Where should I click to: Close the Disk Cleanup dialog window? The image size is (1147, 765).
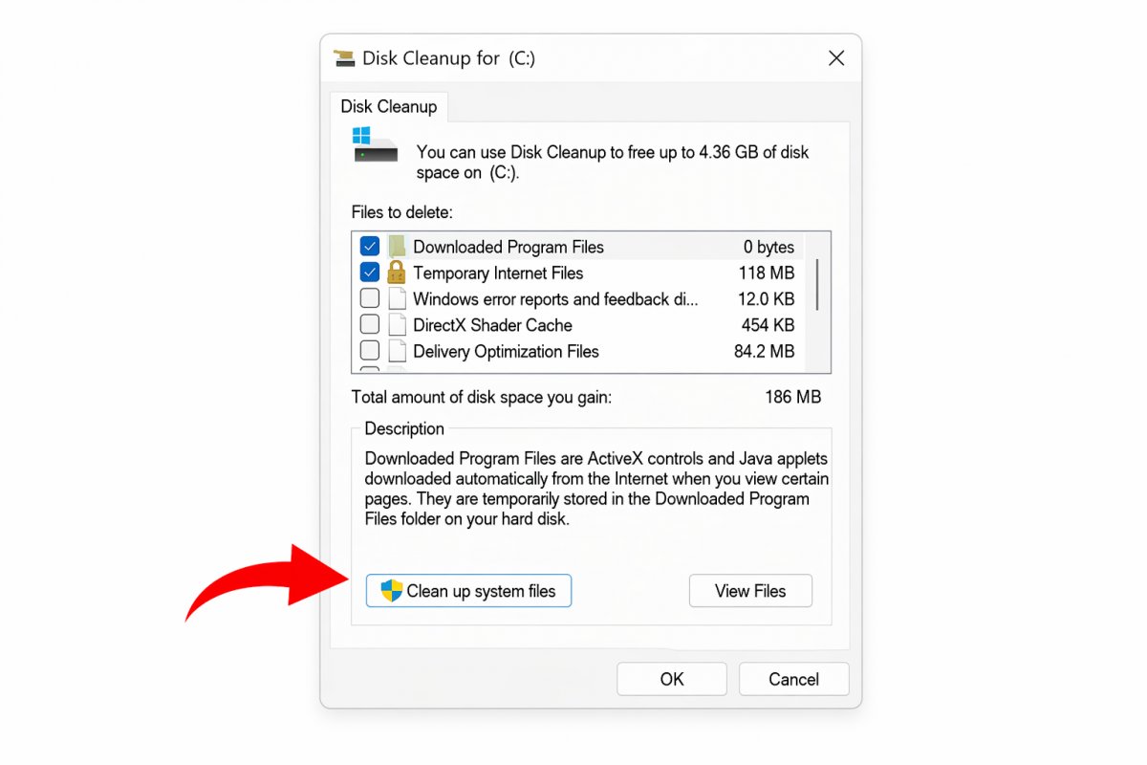click(x=836, y=58)
